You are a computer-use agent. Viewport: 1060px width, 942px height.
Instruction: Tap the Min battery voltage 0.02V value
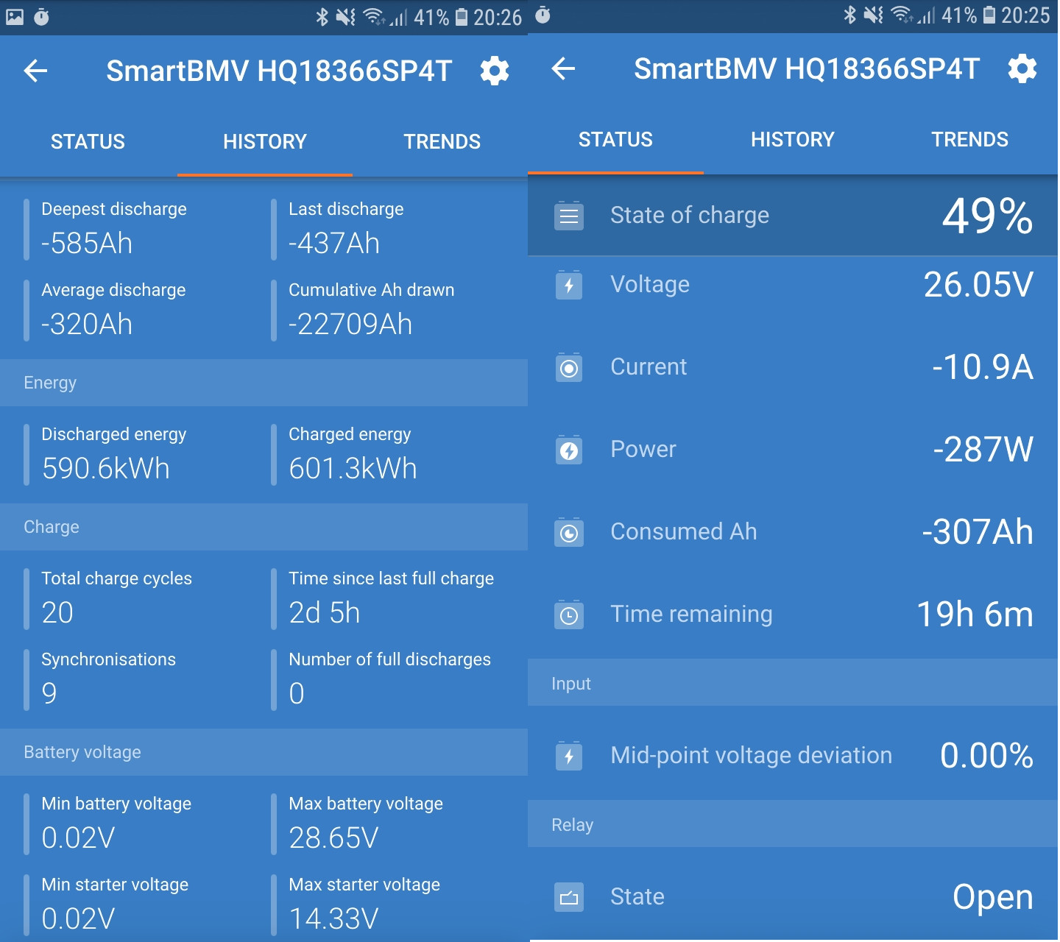(x=78, y=838)
